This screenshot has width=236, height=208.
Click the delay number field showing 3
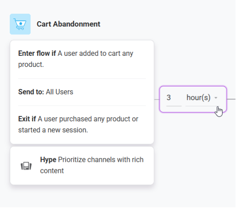click(174, 98)
